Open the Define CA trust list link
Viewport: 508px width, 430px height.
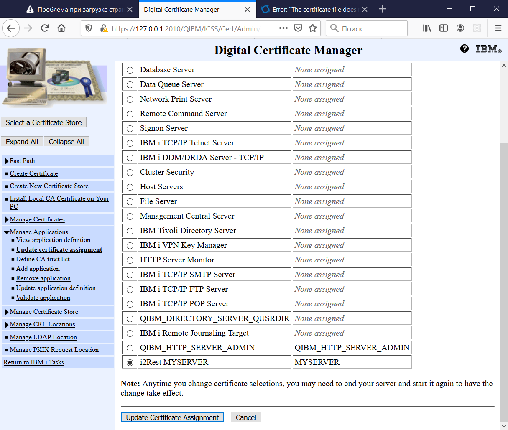[43, 259]
